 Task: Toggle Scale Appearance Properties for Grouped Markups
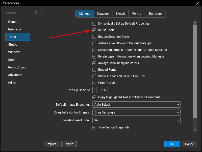[94, 50]
